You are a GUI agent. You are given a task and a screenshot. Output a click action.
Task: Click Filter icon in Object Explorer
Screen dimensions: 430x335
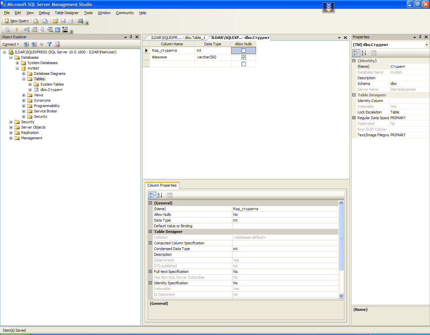point(49,44)
